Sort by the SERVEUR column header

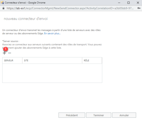(x=12, y=61)
